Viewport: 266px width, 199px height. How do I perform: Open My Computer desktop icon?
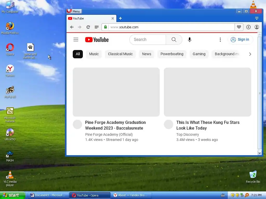pos(10,7)
